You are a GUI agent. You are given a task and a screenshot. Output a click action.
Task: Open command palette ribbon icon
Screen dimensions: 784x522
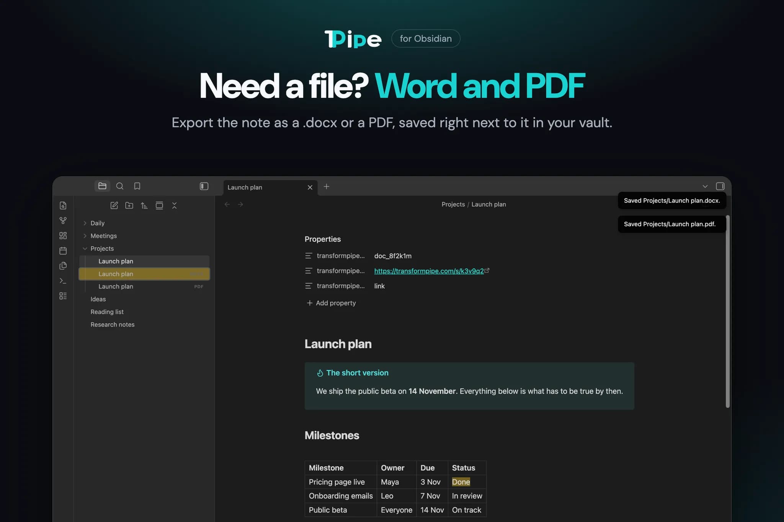point(63,281)
